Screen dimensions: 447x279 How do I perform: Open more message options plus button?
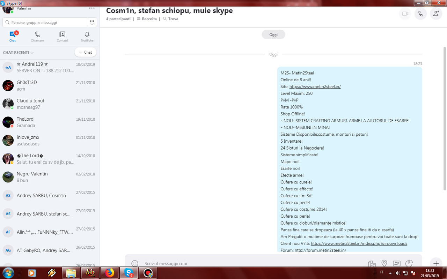[x=436, y=263]
